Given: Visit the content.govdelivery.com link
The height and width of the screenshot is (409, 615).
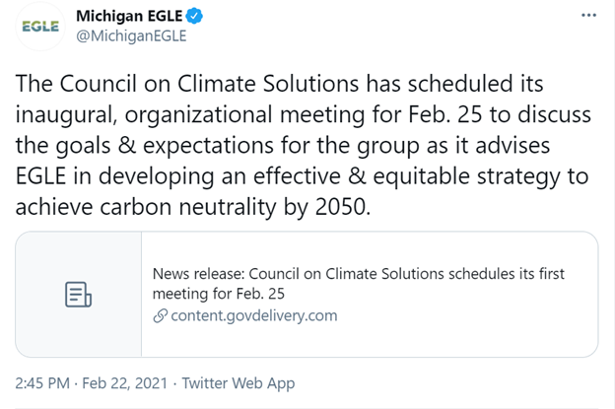Looking at the screenshot, I should pyautogui.click(x=253, y=316).
